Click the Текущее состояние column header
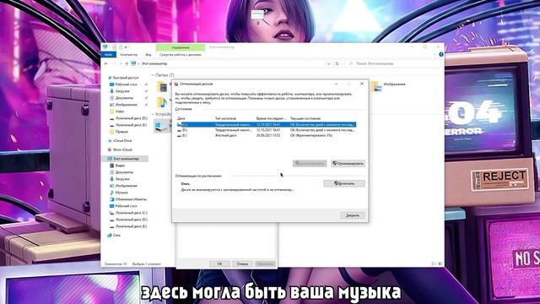 [x=305, y=118]
